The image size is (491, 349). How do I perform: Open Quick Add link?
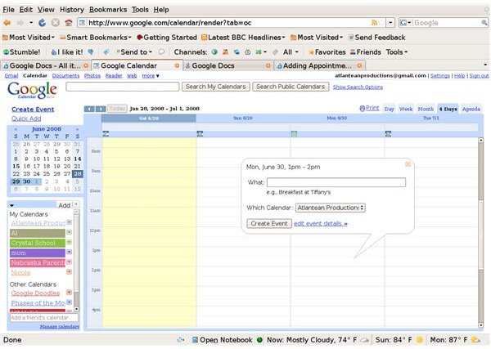(x=26, y=119)
